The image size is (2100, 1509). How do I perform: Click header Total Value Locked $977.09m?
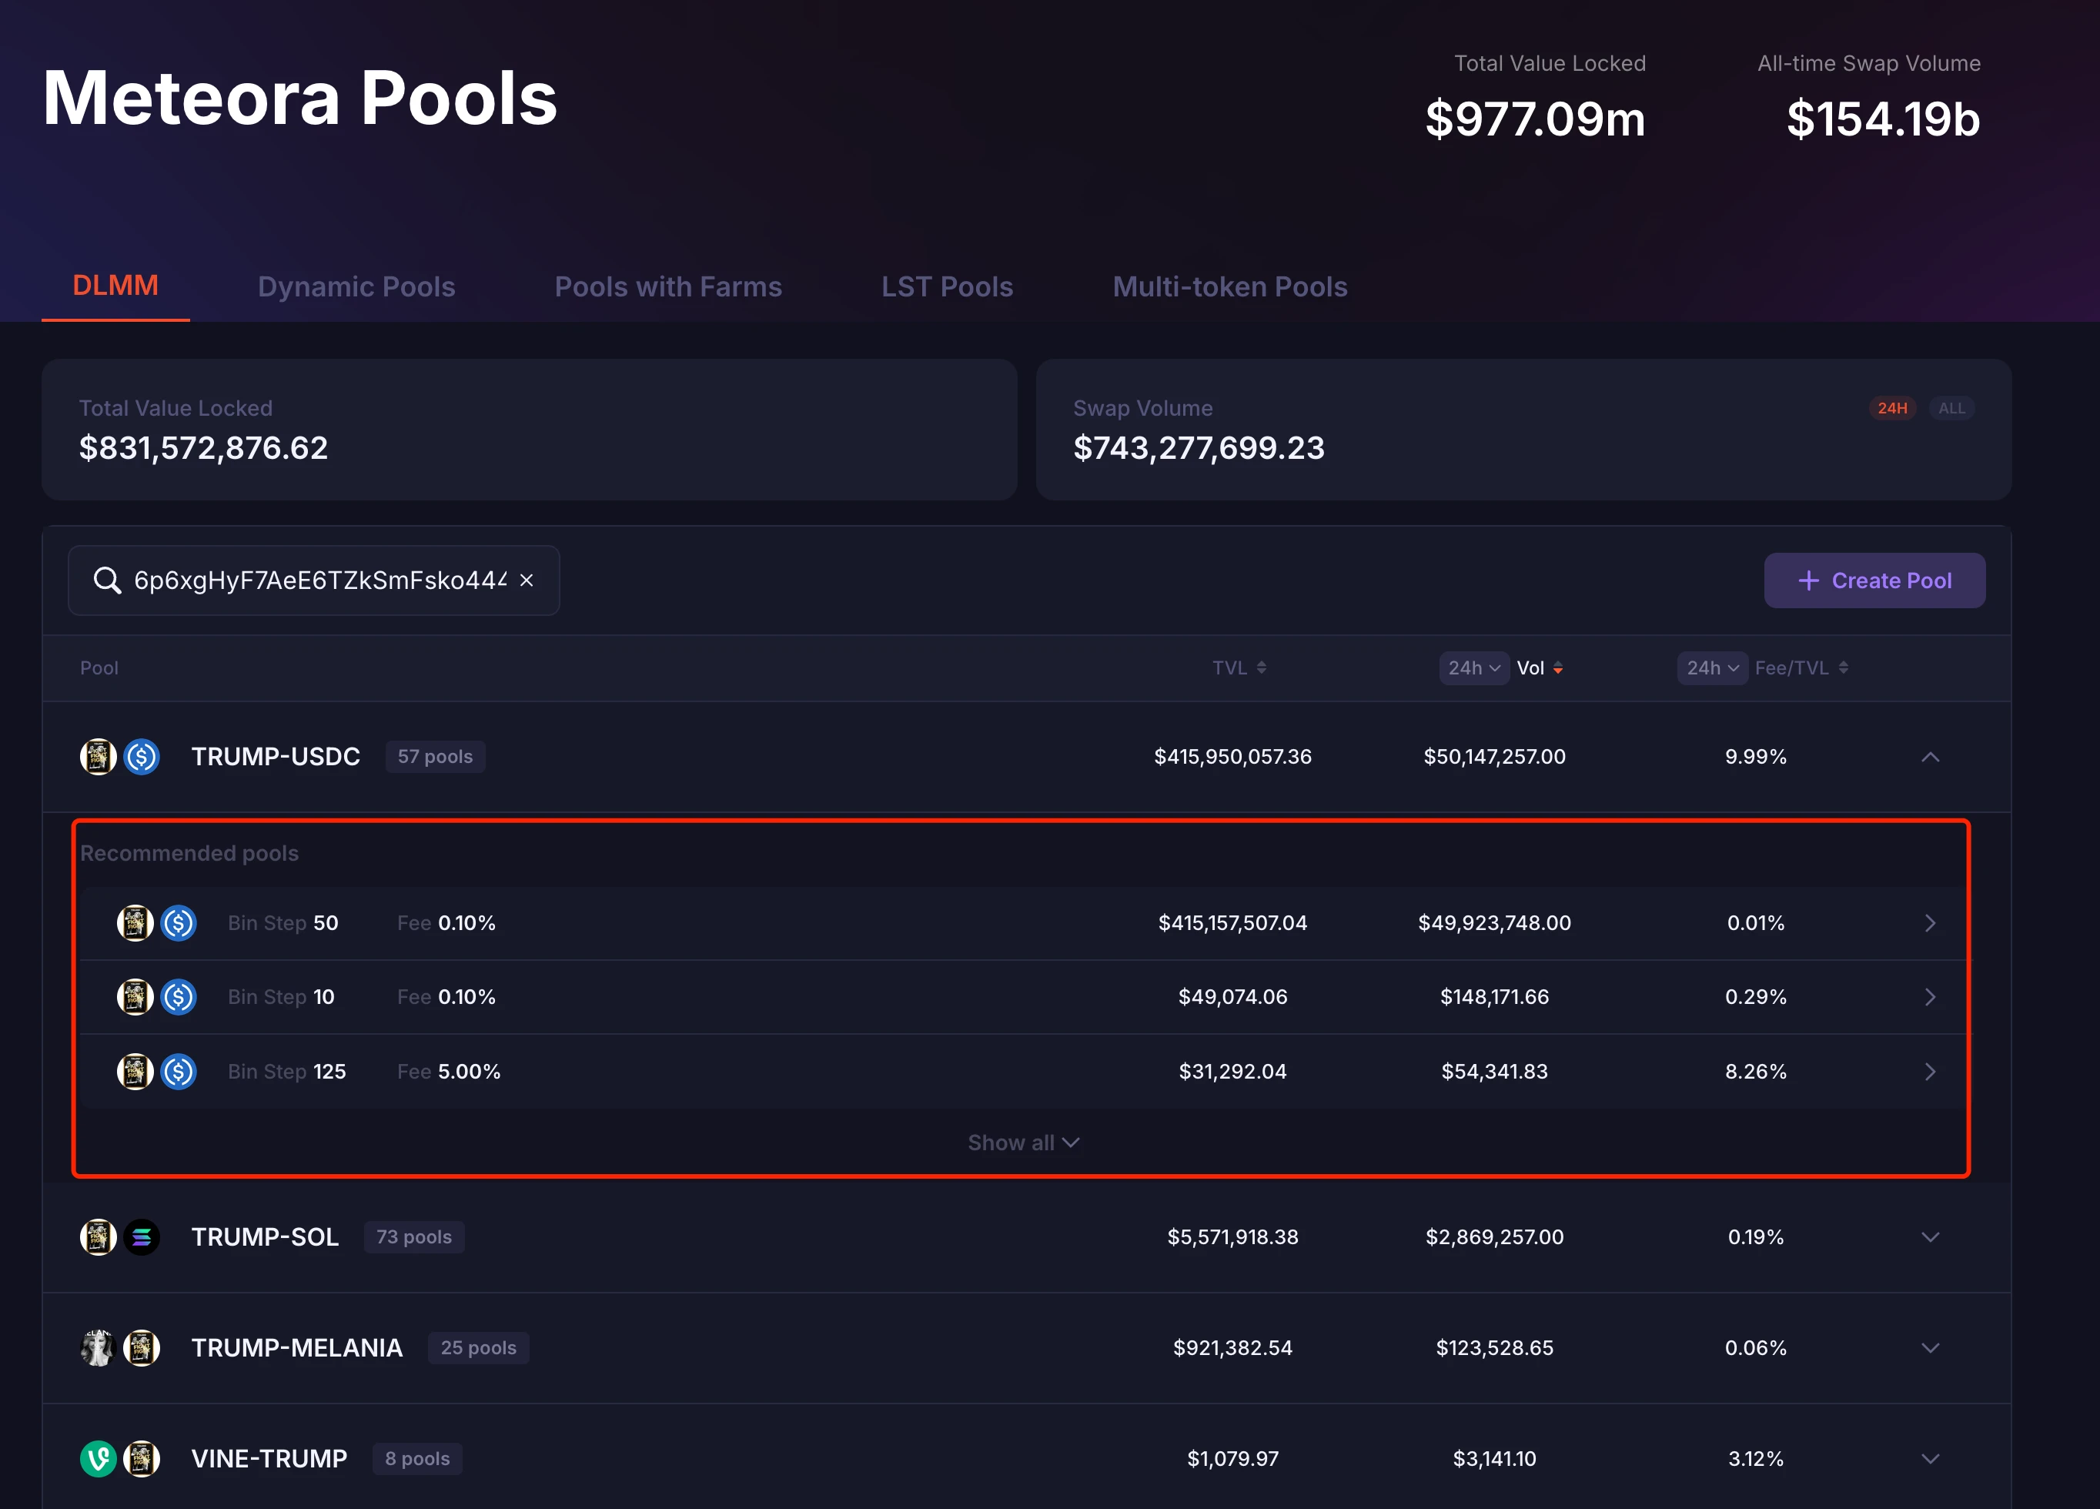pyautogui.click(x=1535, y=119)
